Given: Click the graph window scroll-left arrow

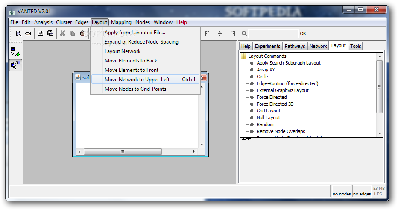Looking at the screenshot, I should (x=79, y=151).
